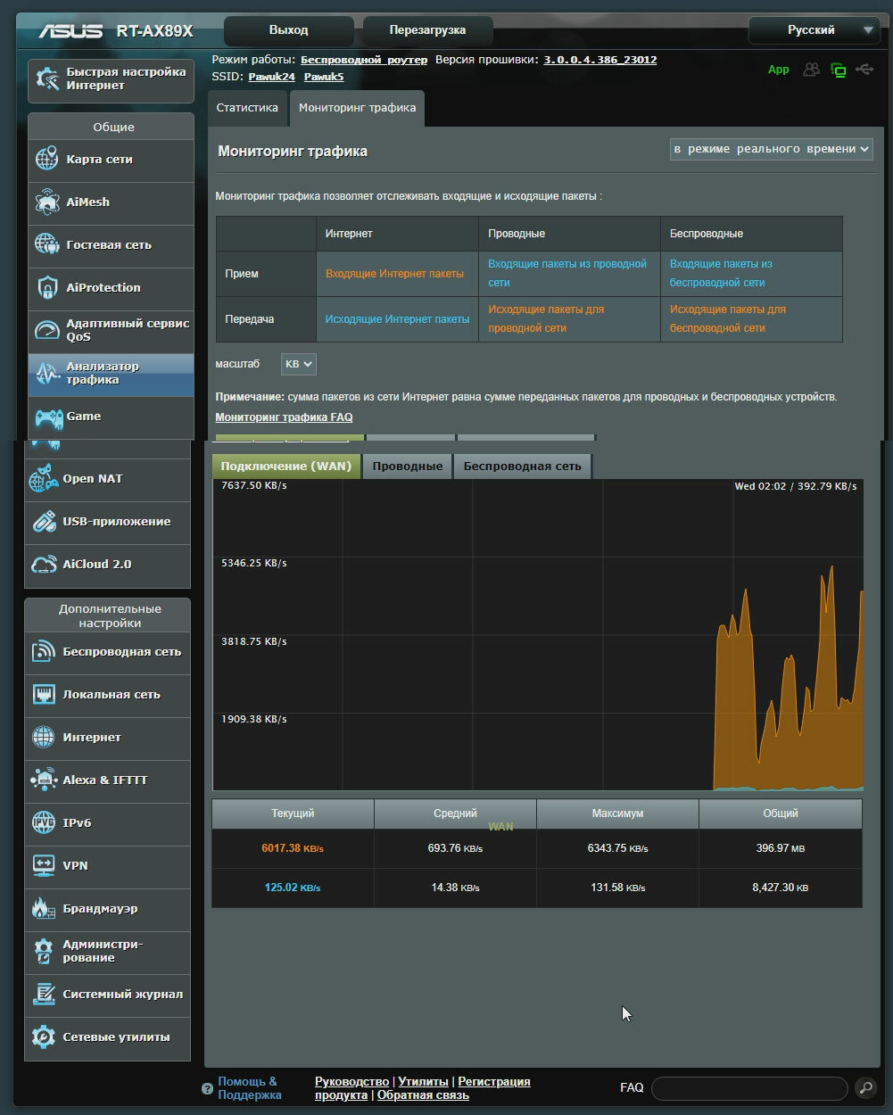
Task: Click the IPv6 icon
Action: [x=43, y=823]
